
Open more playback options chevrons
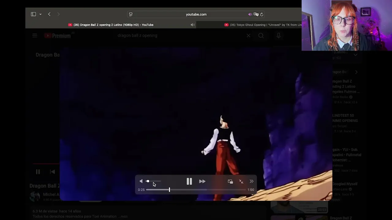251,181
